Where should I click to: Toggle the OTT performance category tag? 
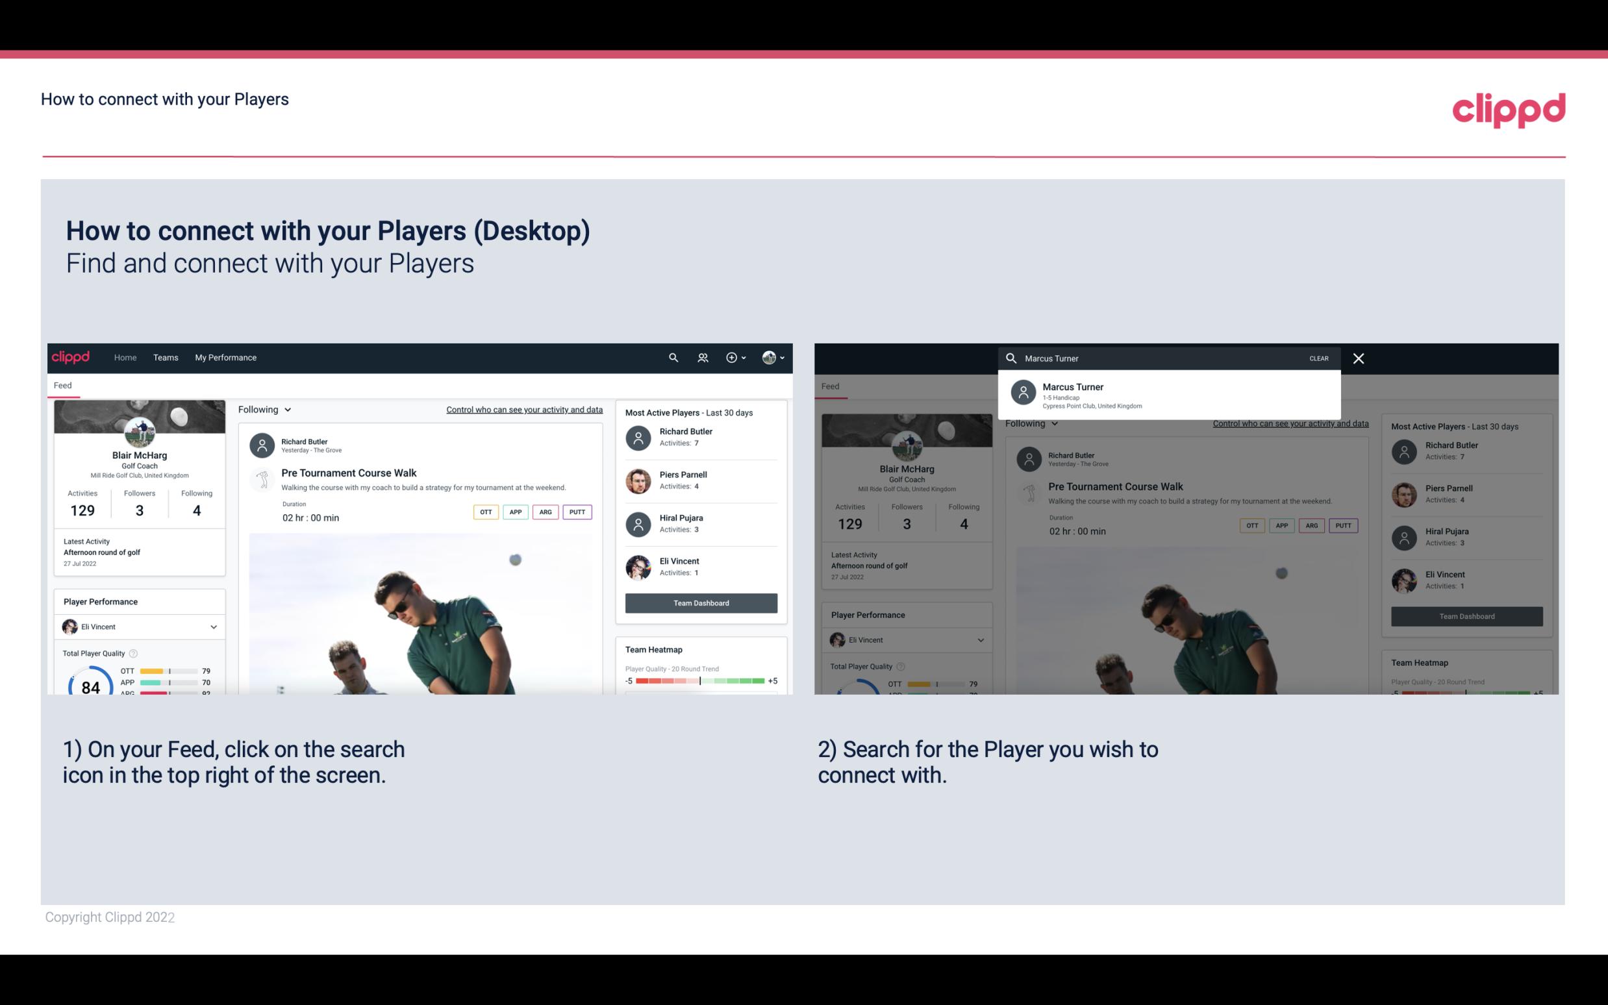[x=484, y=510]
